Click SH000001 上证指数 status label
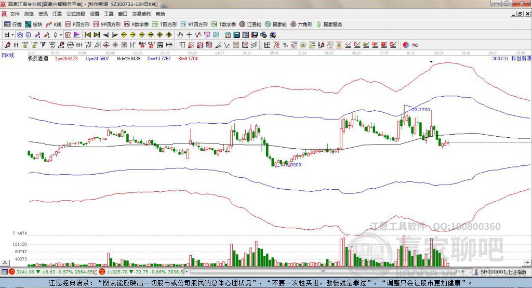The height and width of the screenshot is (288, 532). click(x=503, y=272)
